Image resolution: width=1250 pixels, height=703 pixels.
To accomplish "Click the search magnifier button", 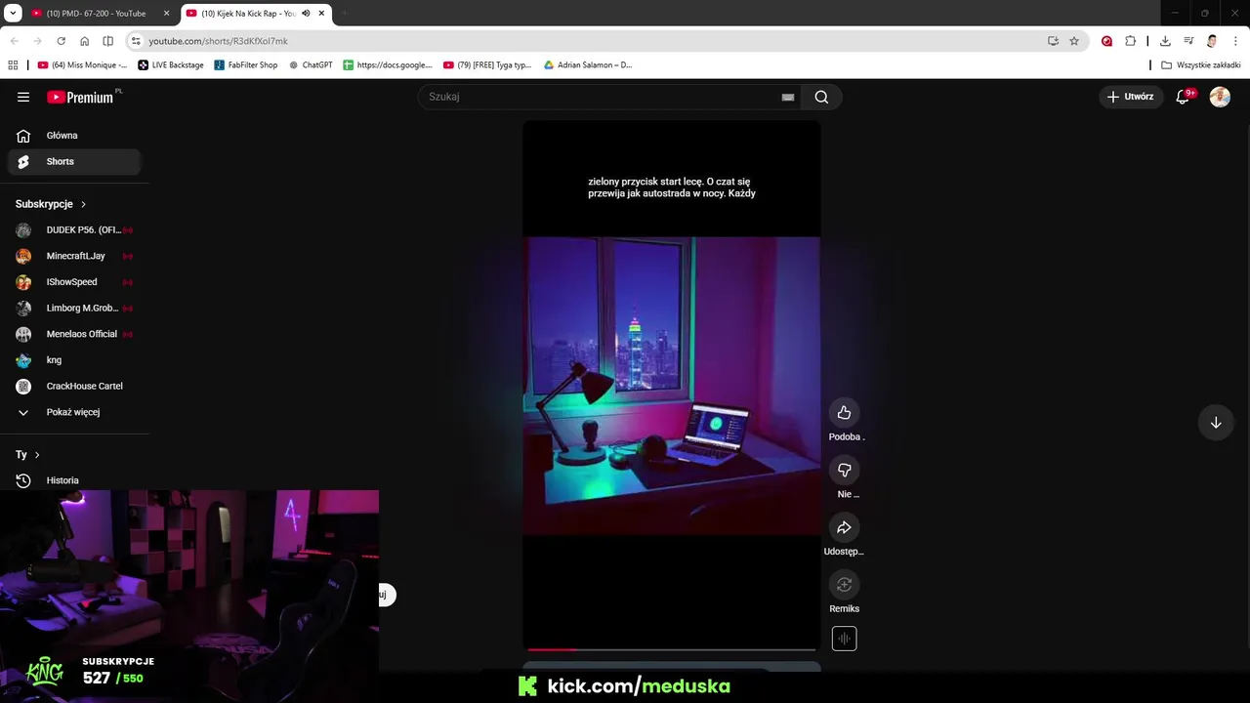I will [x=821, y=97].
